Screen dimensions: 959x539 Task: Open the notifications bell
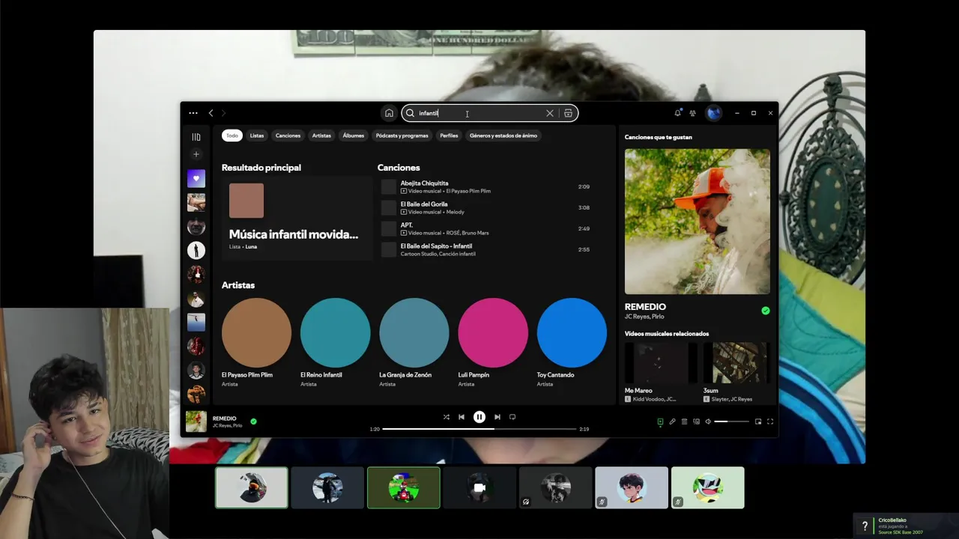677,113
